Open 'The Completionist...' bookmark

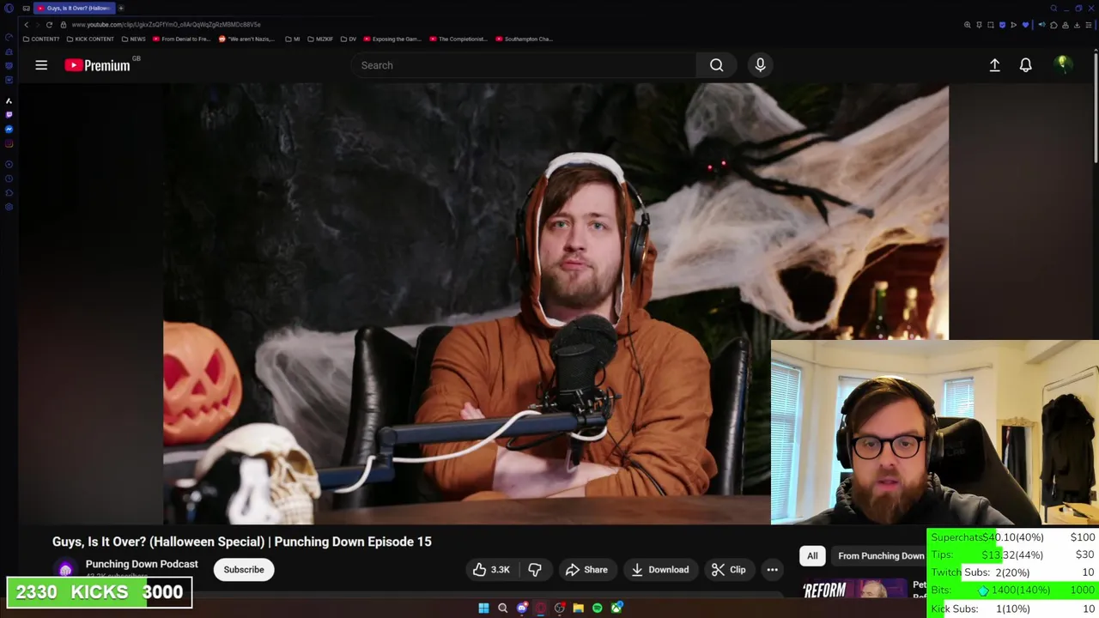point(458,39)
